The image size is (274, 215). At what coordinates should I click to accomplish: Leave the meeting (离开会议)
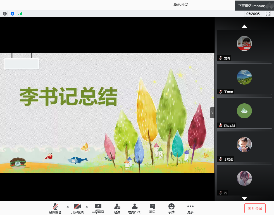pyautogui.click(x=255, y=208)
